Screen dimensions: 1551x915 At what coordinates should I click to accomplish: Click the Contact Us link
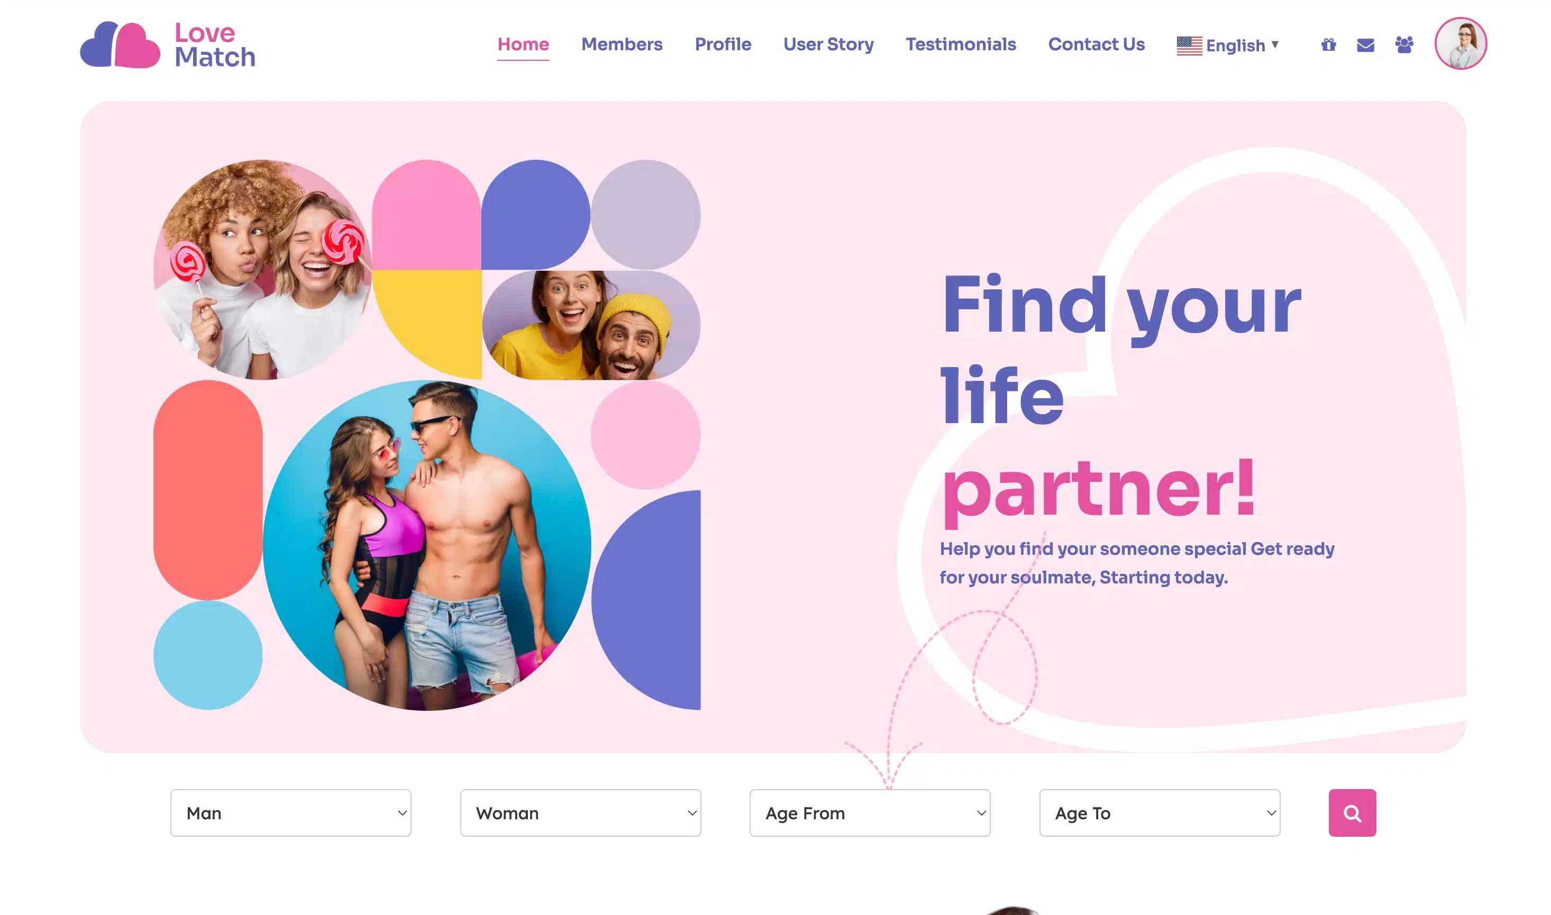point(1096,44)
